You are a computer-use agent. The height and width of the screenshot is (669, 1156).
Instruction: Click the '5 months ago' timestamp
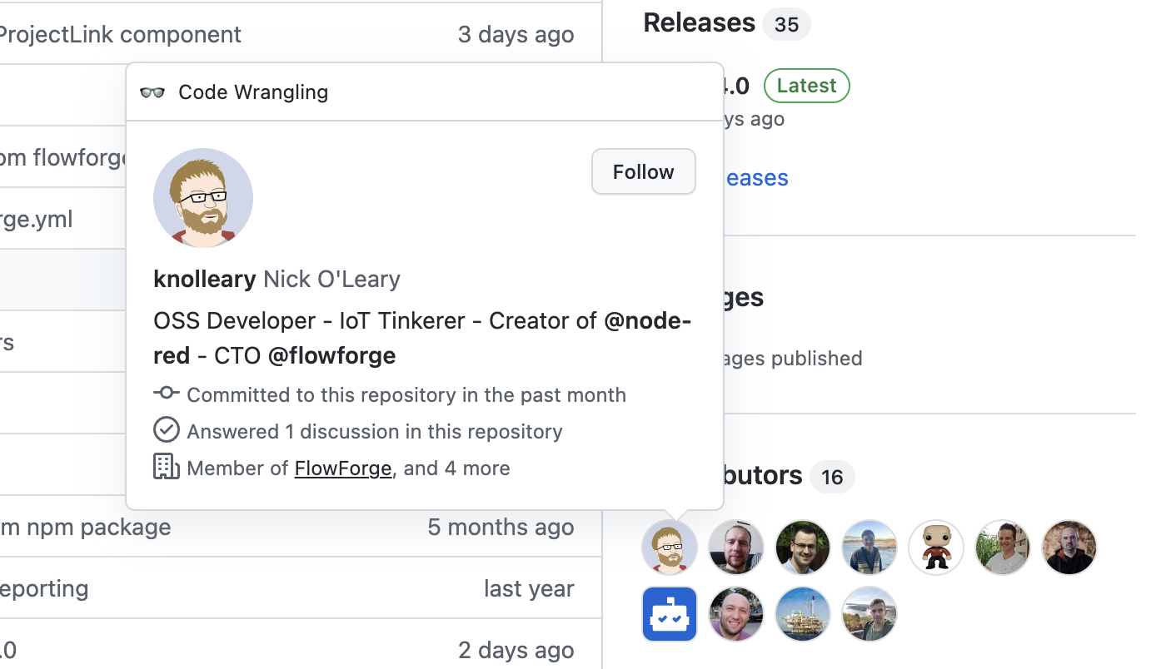click(501, 527)
